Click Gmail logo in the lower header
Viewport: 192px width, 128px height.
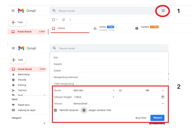[x=27, y=48]
